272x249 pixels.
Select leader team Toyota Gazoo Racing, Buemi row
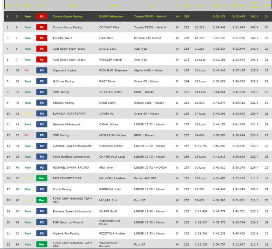(68, 17)
